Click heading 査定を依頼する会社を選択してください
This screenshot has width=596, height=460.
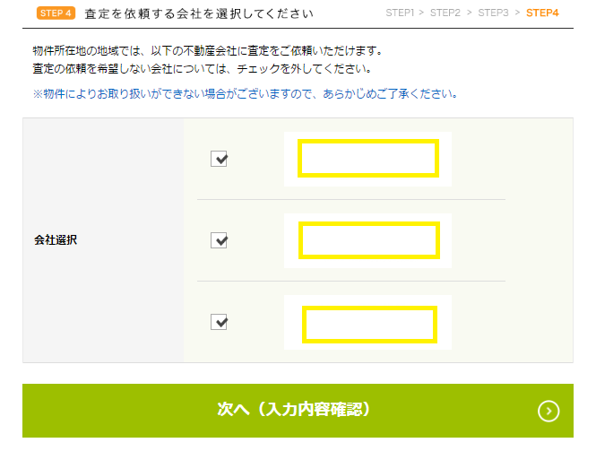tap(199, 13)
